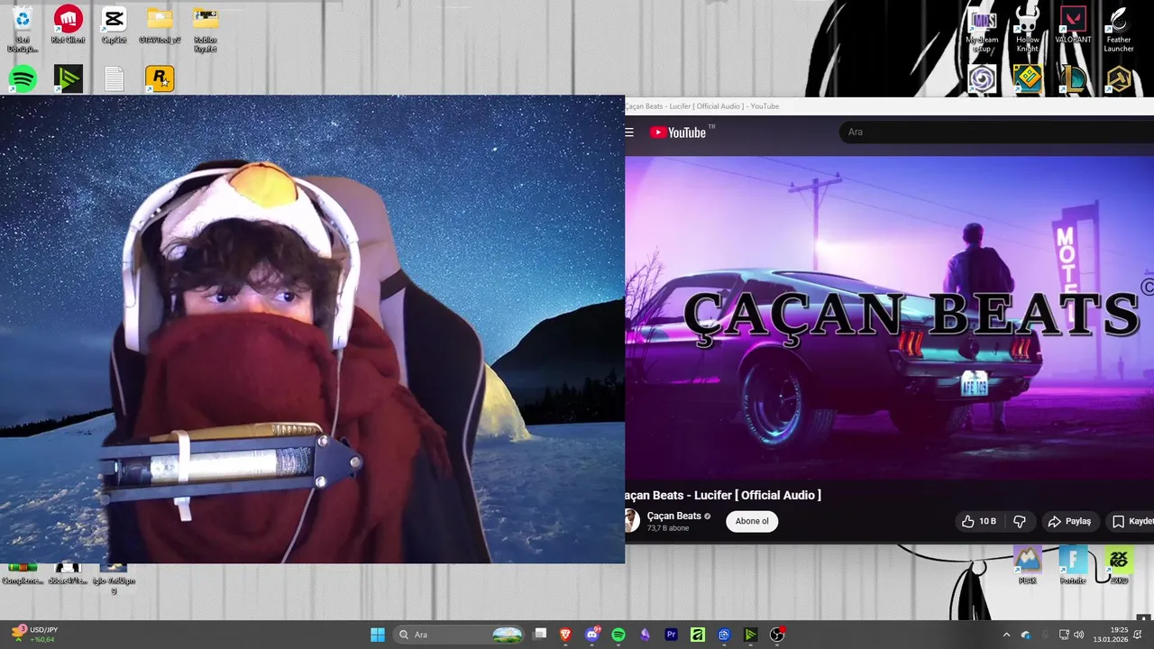Open volume settings from system tray
This screenshot has height=649, width=1154.
pyautogui.click(x=1081, y=635)
